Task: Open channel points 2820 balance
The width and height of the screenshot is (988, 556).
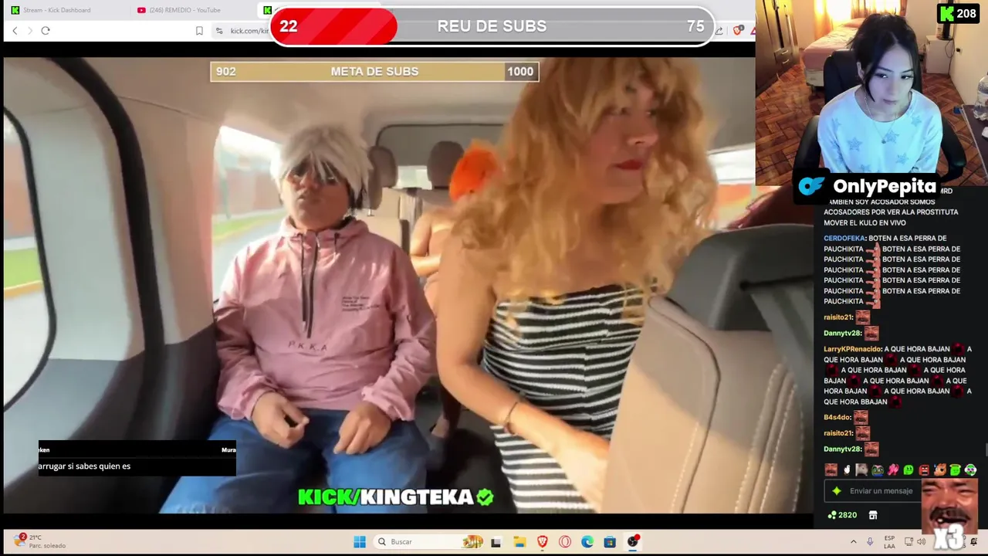Action: coord(842,515)
